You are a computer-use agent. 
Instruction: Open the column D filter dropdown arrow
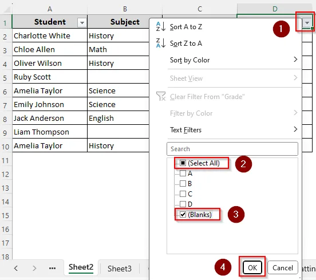pos(307,22)
